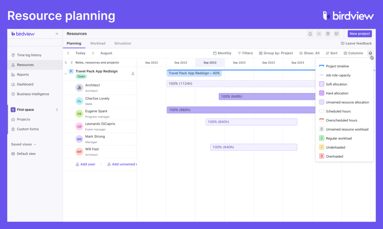383x229 pixels.
Task: Open the checklist tasks icon in header
Action: click(319, 34)
